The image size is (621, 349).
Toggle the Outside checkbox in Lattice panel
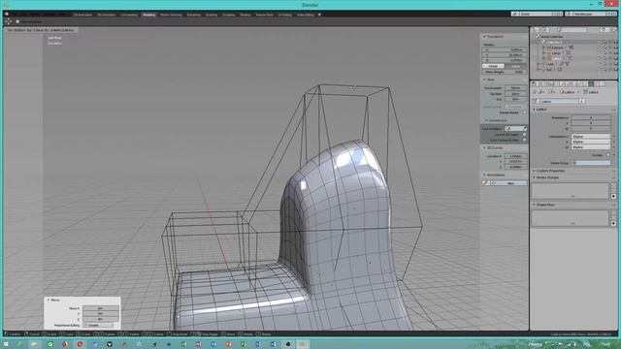click(608, 155)
